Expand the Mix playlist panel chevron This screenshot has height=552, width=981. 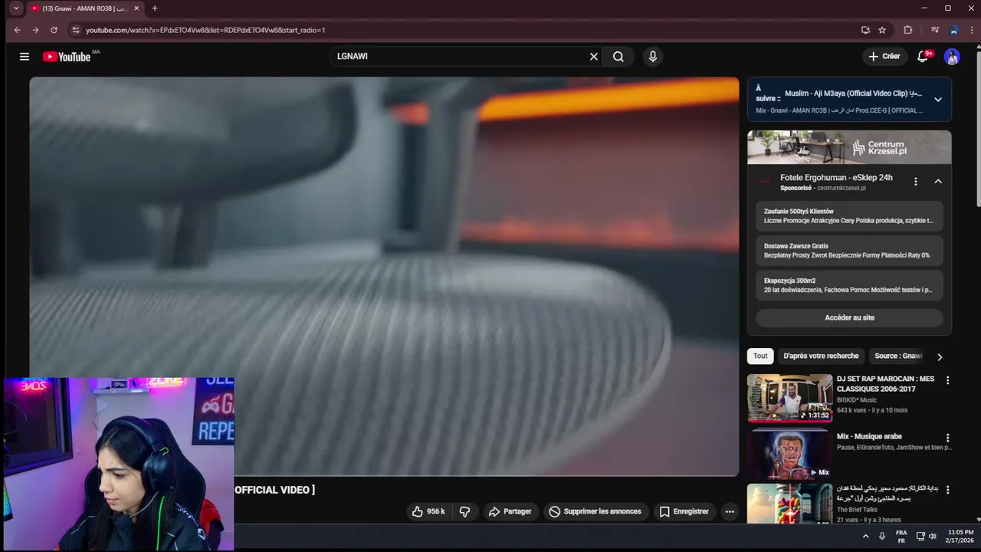(938, 100)
